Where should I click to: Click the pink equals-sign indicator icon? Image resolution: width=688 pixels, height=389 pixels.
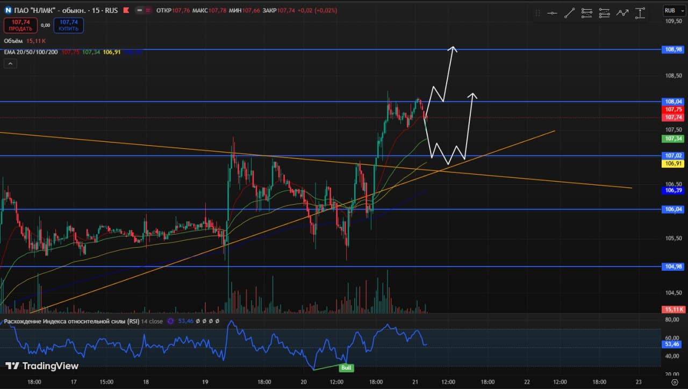click(148, 10)
